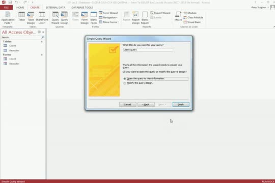The width and height of the screenshot is (275, 183).
Task: Open the DATABASE TOOLS tab
Action: click(x=82, y=8)
